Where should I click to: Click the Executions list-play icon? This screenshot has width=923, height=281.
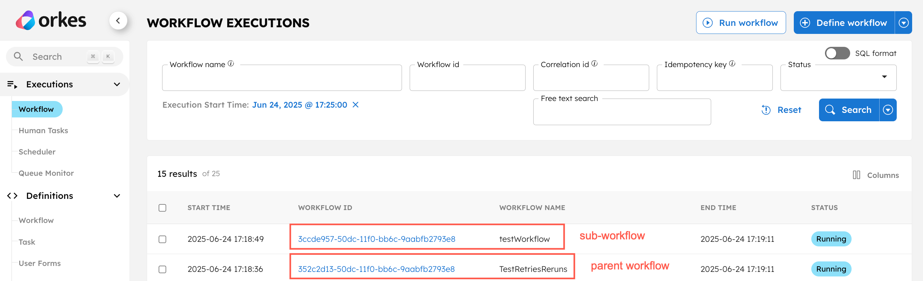(x=12, y=84)
